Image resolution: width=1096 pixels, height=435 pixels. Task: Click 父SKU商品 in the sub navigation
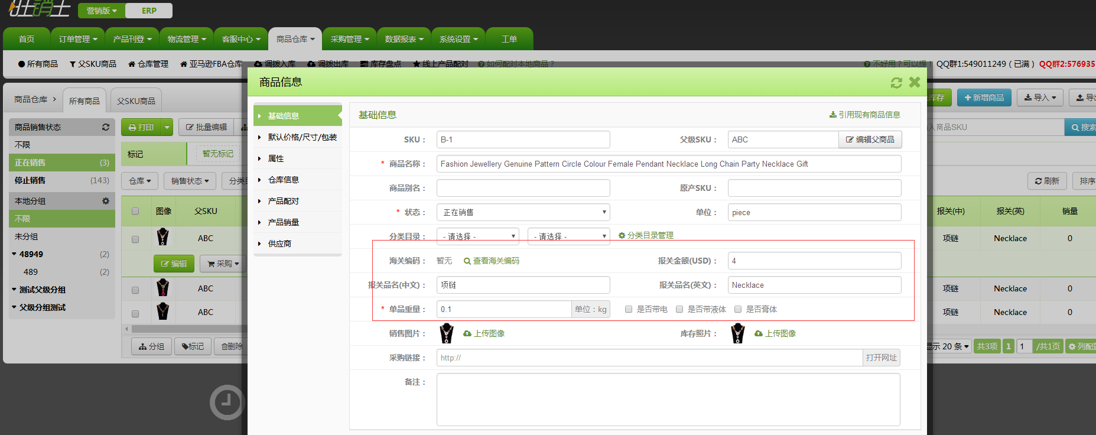[93, 64]
